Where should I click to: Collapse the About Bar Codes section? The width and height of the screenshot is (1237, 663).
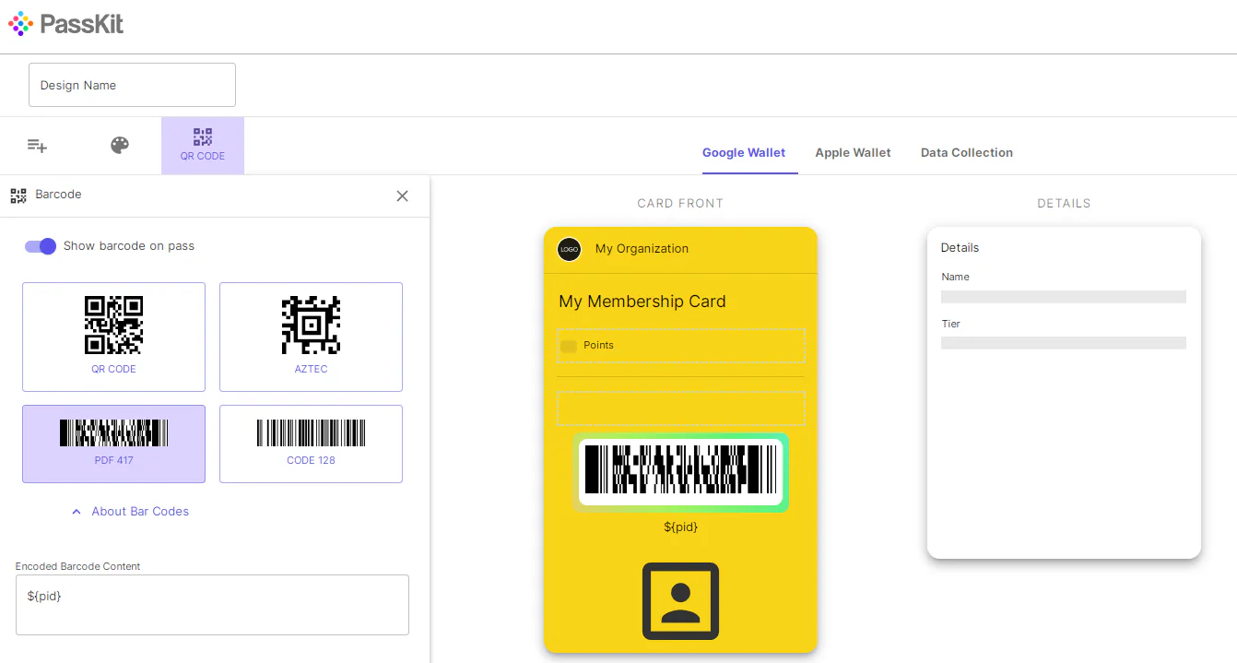[130, 511]
